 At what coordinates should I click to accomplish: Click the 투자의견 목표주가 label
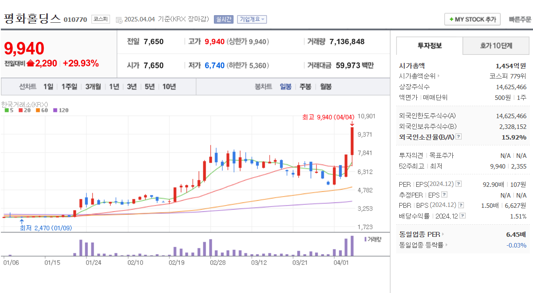(426, 155)
